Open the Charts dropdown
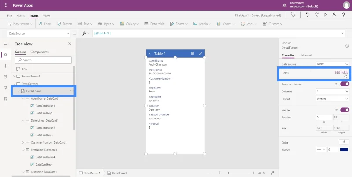Image resolution: width=352 pixels, height=177 pixels. tap(226, 24)
